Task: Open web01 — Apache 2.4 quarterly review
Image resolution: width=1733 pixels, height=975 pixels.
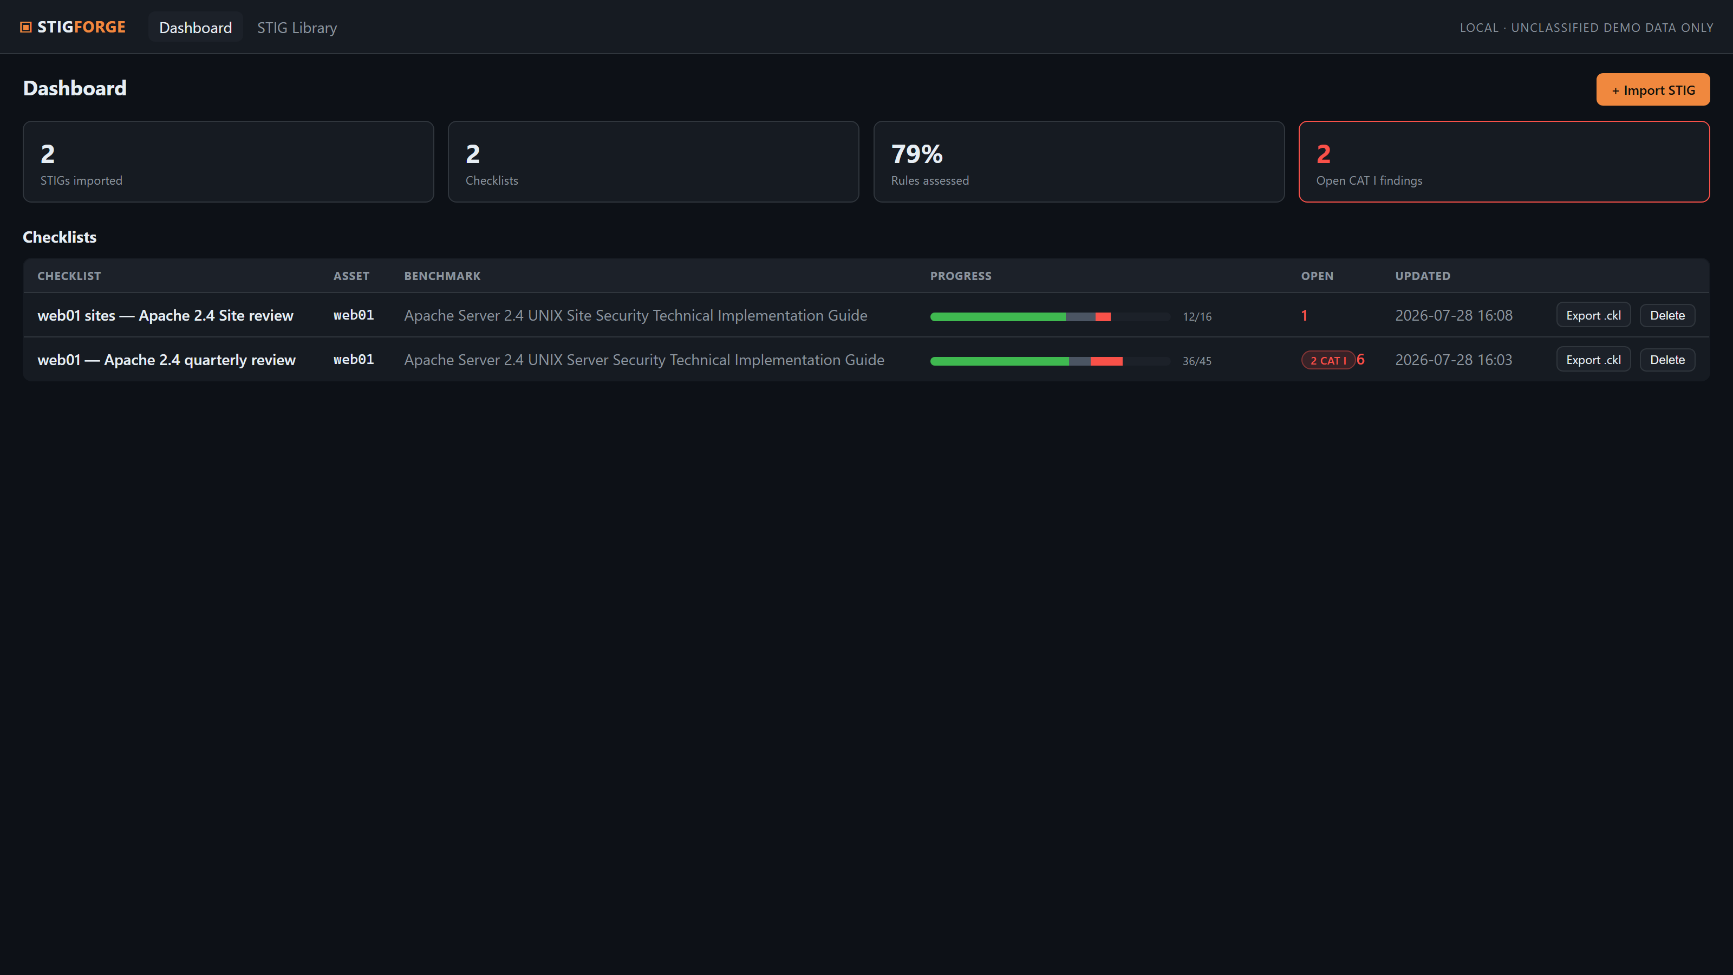Action: pos(166,359)
